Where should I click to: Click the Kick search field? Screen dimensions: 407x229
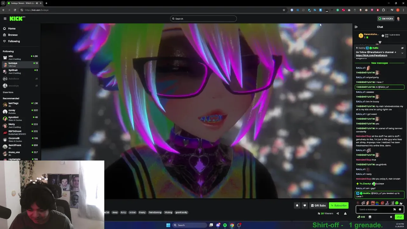point(203,19)
